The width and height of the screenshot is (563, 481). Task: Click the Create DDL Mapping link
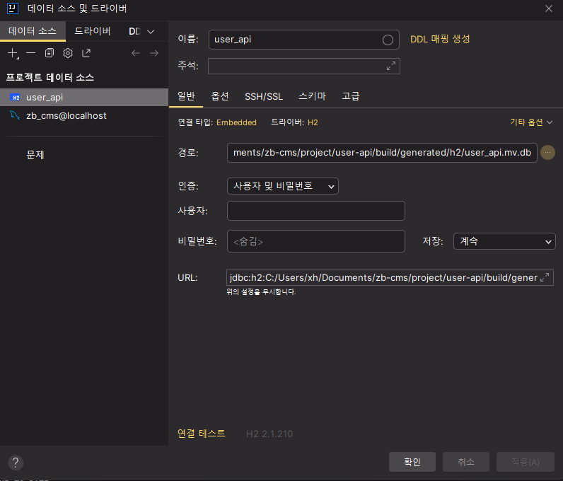(440, 39)
